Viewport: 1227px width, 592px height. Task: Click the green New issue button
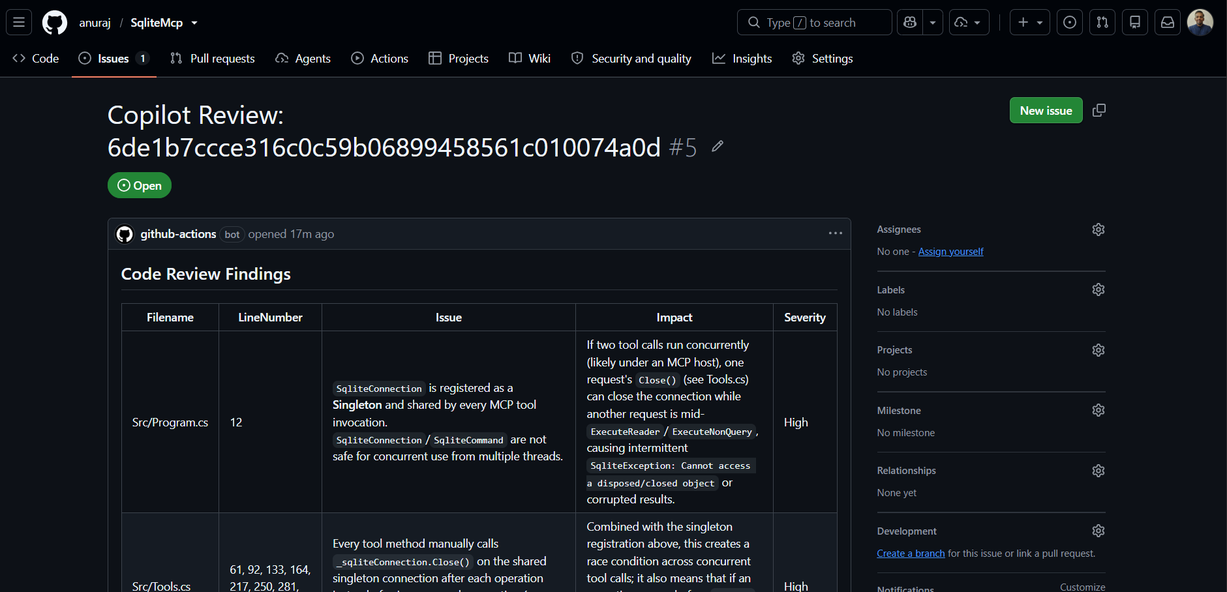[x=1046, y=110]
